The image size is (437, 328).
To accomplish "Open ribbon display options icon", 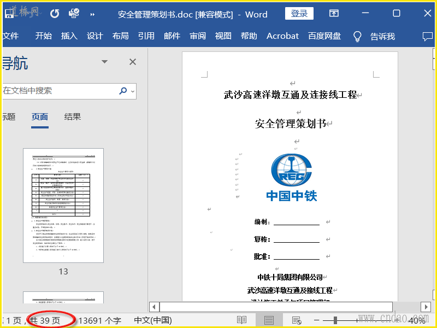I will pyautogui.click(x=334, y=13).
